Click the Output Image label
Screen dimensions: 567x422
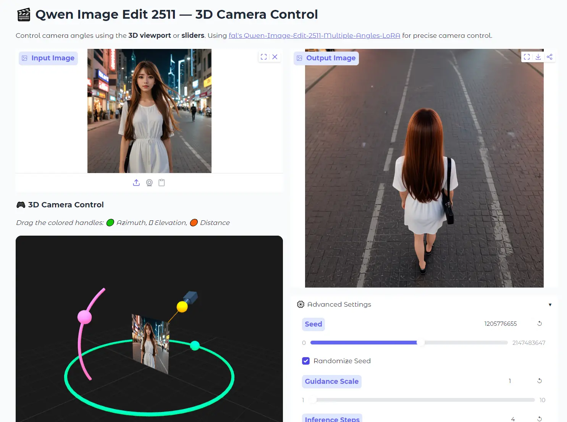326,58
